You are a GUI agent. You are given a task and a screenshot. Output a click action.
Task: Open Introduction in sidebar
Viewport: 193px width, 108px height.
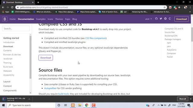9,42
